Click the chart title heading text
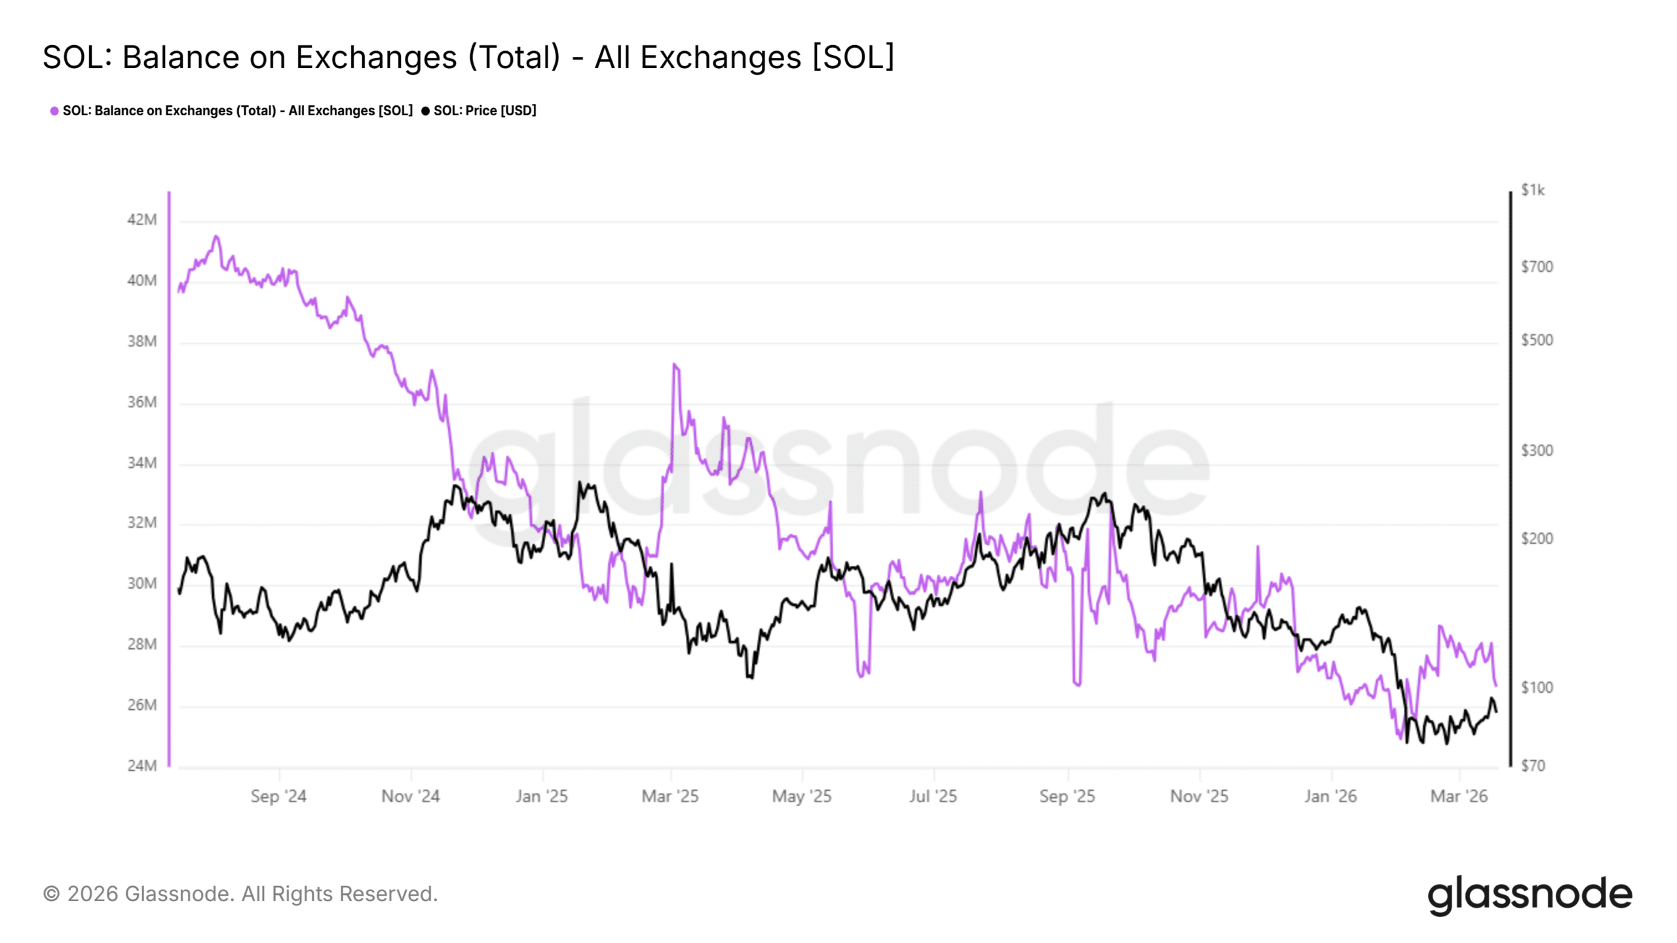This screenshot has width=1677, height=943. point(468,58)
